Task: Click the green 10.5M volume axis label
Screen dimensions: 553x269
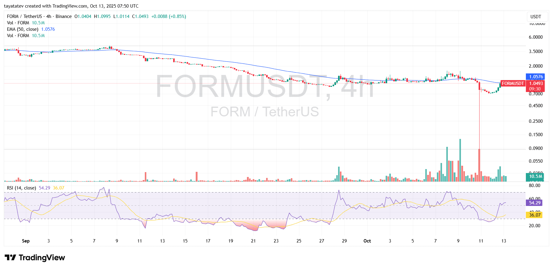Action: (535, 176)
